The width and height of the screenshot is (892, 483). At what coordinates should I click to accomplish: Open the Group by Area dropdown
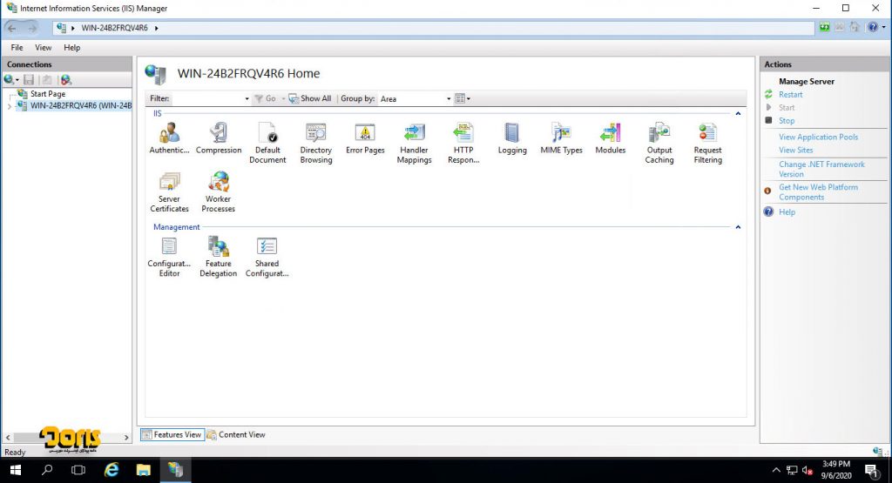[449, 99]
